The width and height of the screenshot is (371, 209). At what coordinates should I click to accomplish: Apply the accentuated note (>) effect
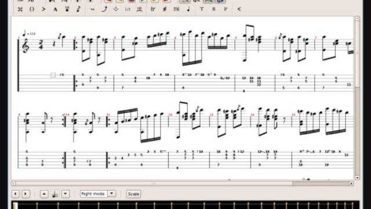tap(43, 9)
